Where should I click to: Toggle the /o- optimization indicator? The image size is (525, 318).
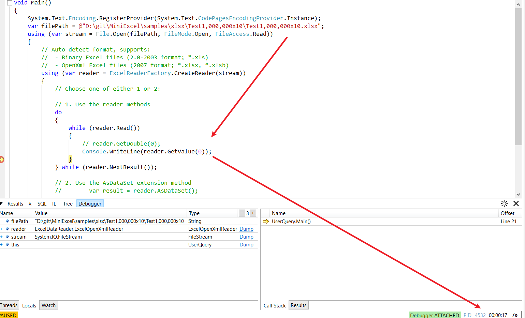(x=516, y=315)
